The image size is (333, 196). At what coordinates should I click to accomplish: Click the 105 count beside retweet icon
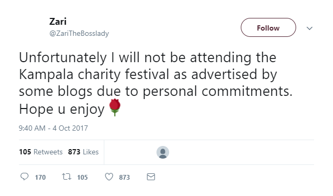click(82, 178)
